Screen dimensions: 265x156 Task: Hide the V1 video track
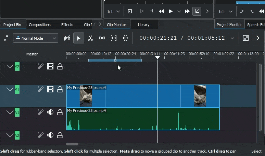50,89
